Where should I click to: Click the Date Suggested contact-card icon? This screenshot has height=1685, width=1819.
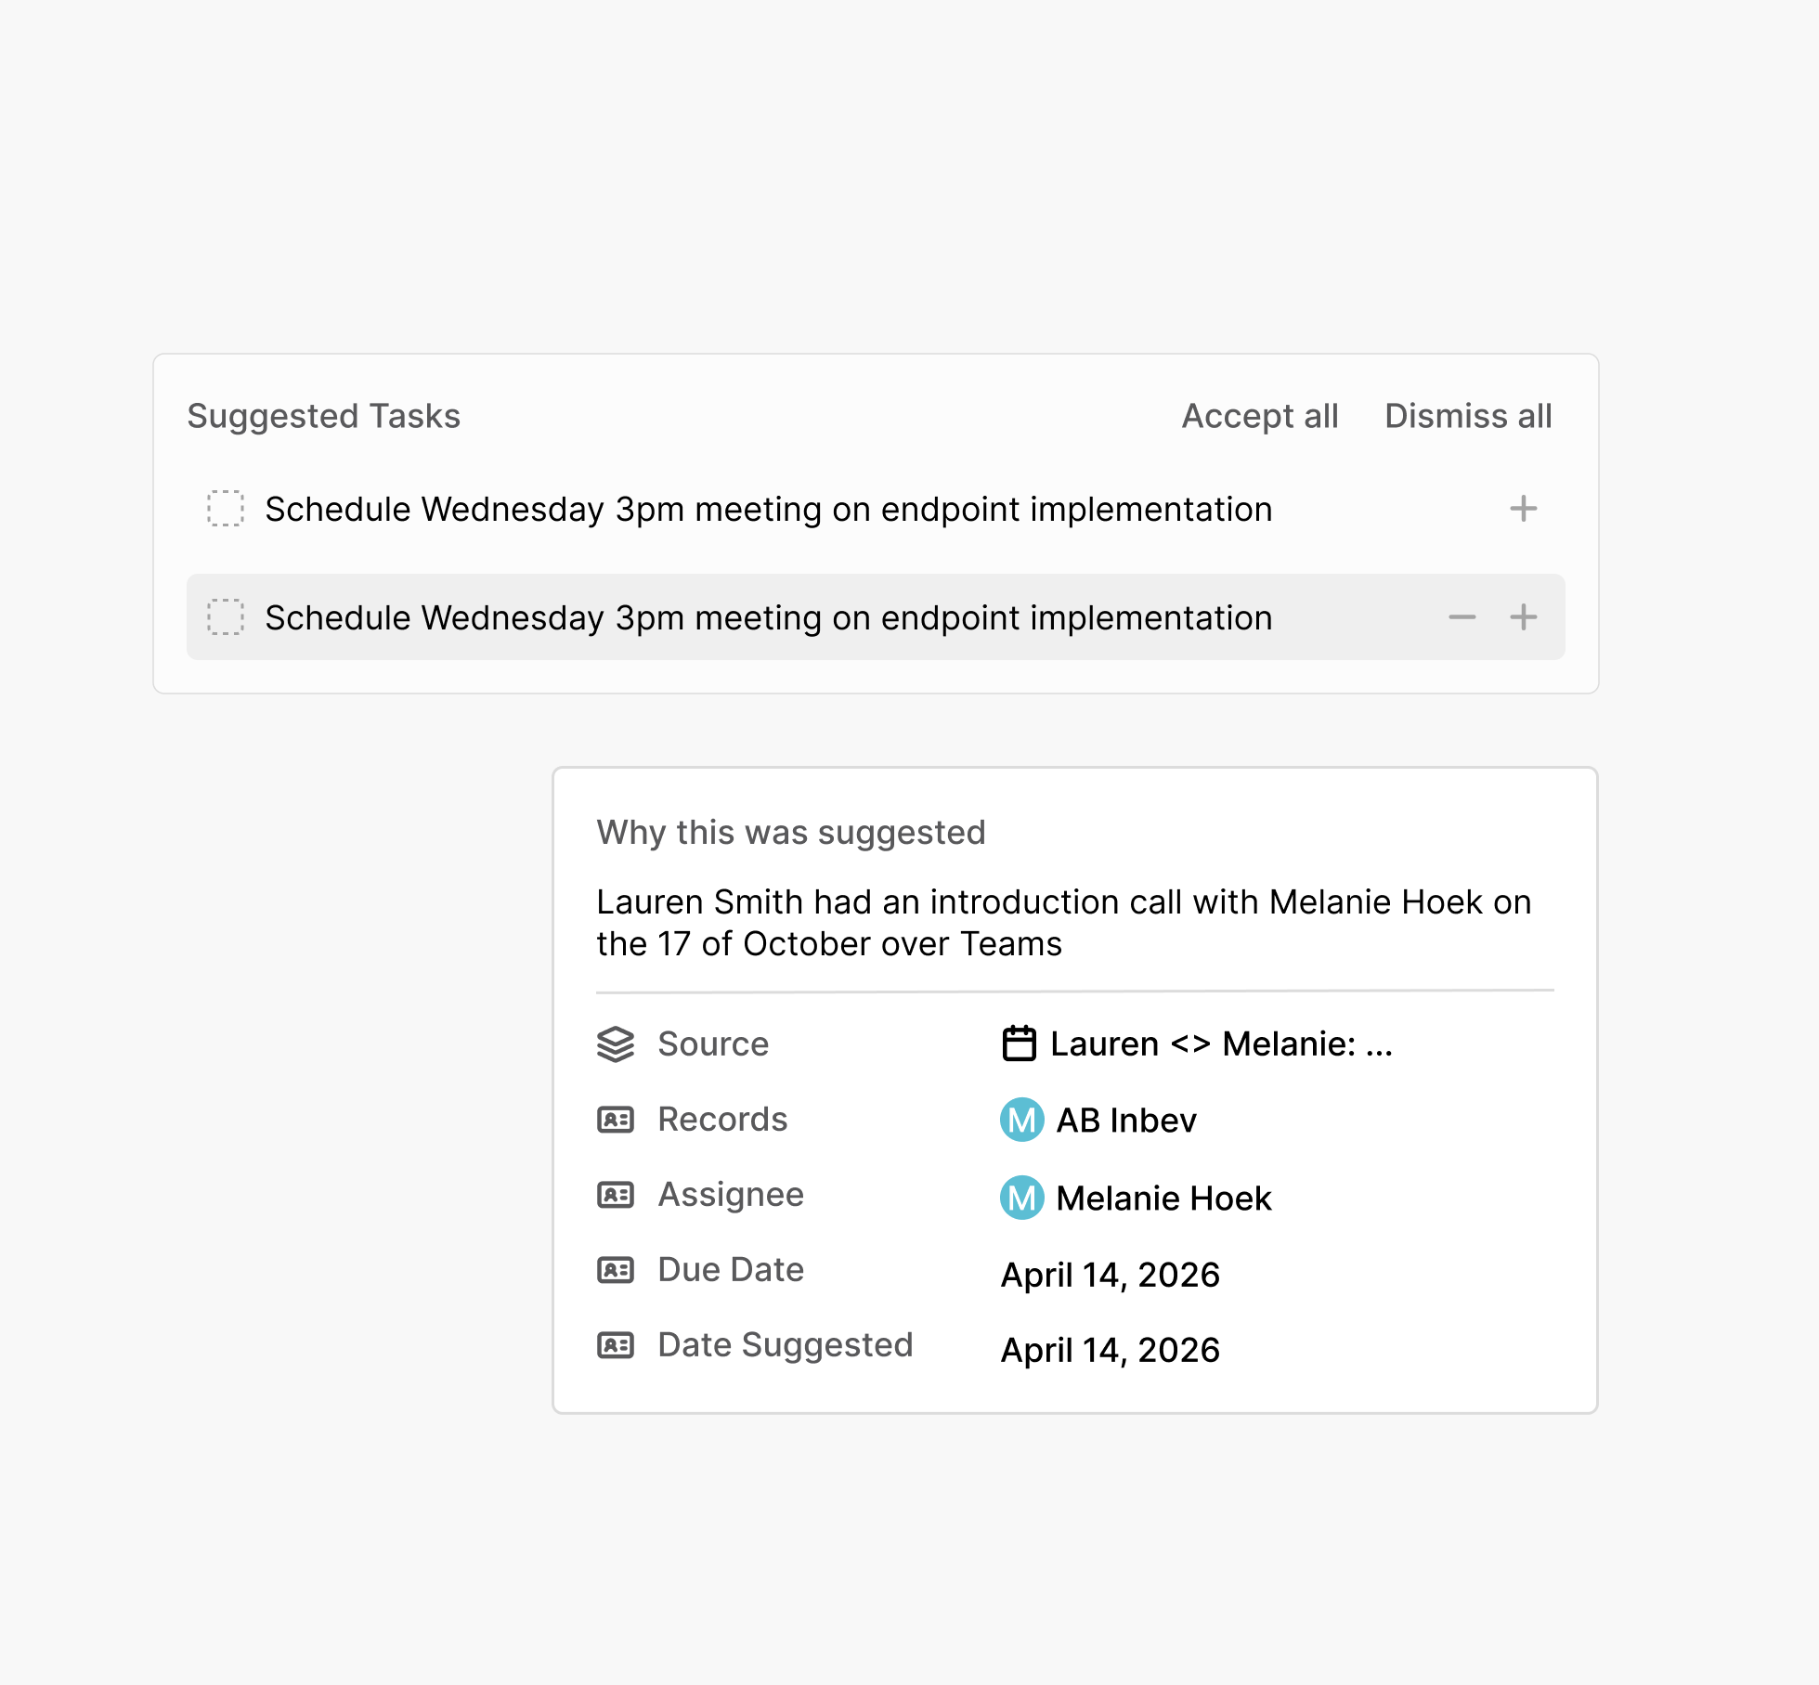pyautogui.click(x=616, y=1345)
